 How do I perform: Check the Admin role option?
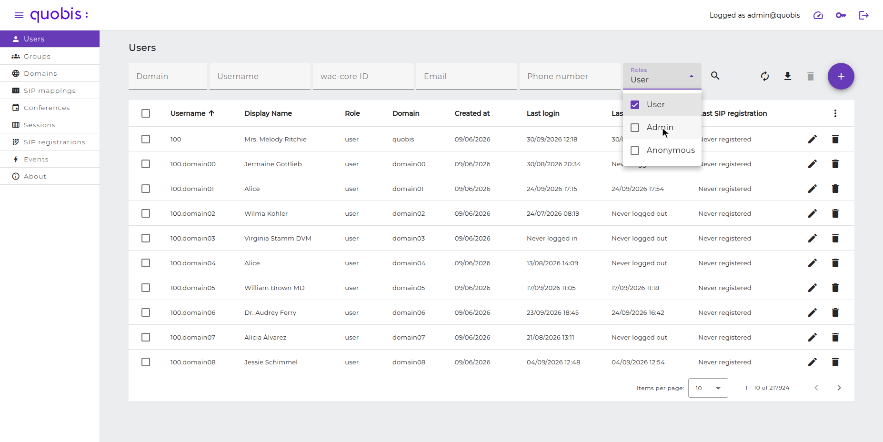(x=662, y=128)
